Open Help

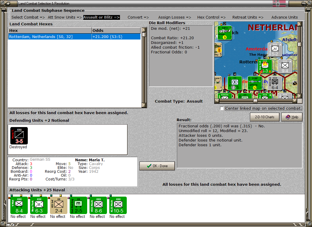(292, 117)
